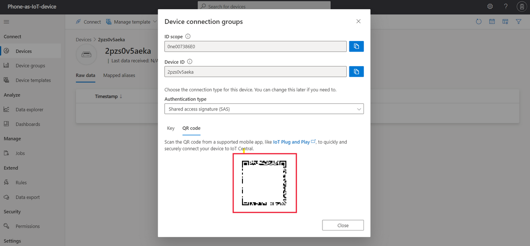The image size is (530, 246).
Task: Click the Close button in dialog
Action: [x=343, y=225]
